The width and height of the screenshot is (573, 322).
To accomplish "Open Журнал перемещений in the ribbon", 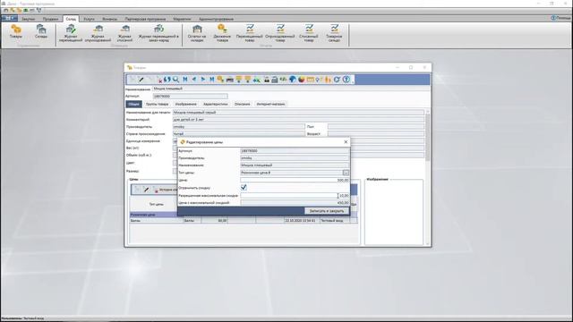I will (71, 33).
